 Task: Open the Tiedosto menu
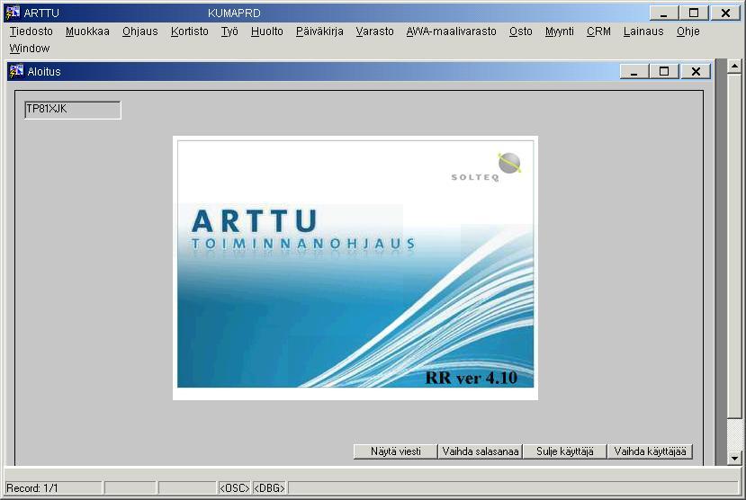31,31
